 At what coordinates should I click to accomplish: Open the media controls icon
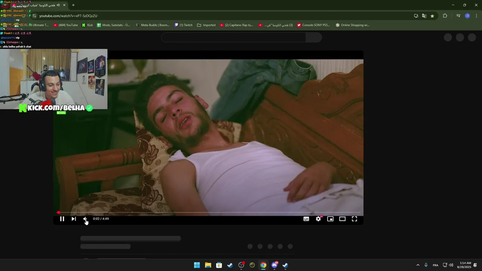(458, 16)
